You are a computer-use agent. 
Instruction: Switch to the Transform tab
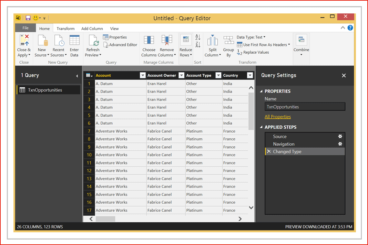click(65, 29)
